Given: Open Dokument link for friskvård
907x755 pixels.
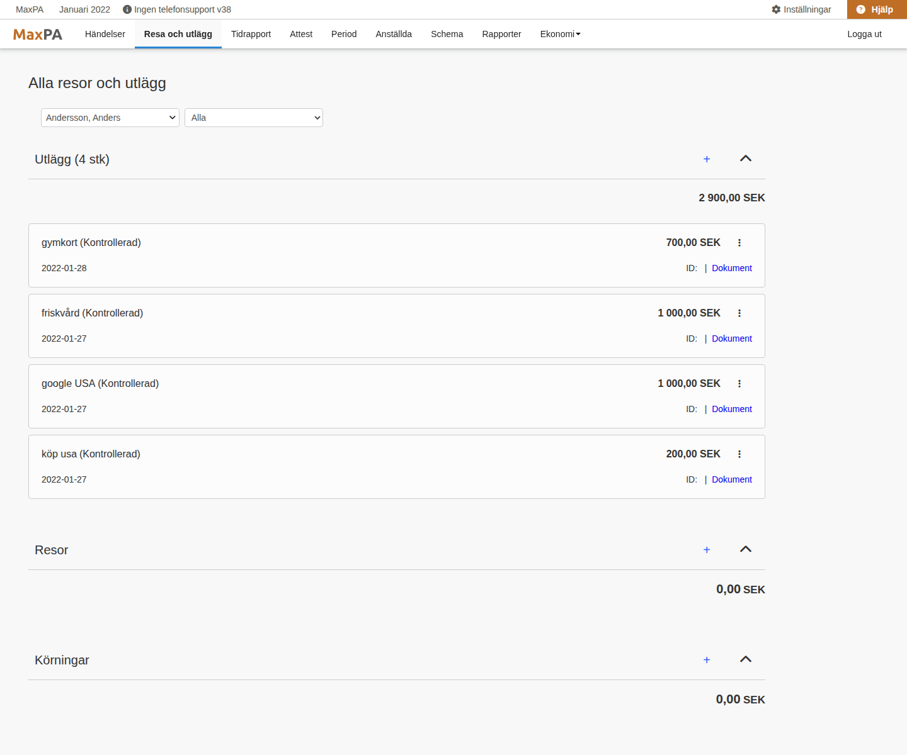Looking at the screenshot, I should (x=732, y=338).
